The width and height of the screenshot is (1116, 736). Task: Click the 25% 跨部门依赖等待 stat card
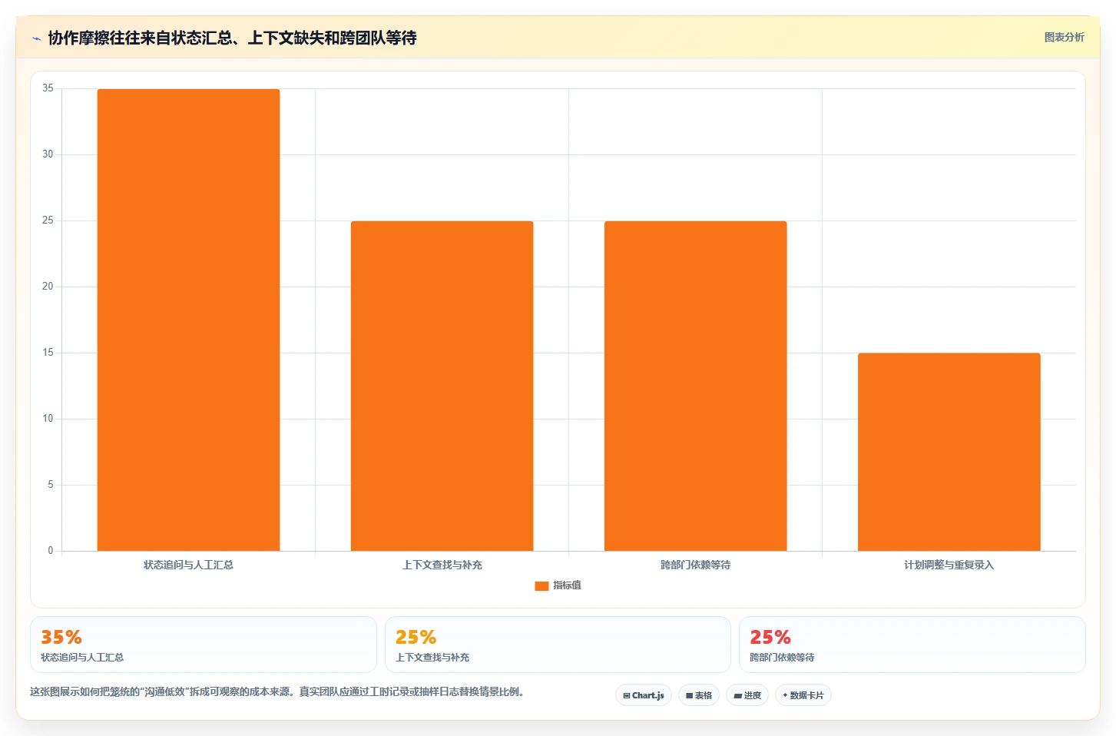912,645
